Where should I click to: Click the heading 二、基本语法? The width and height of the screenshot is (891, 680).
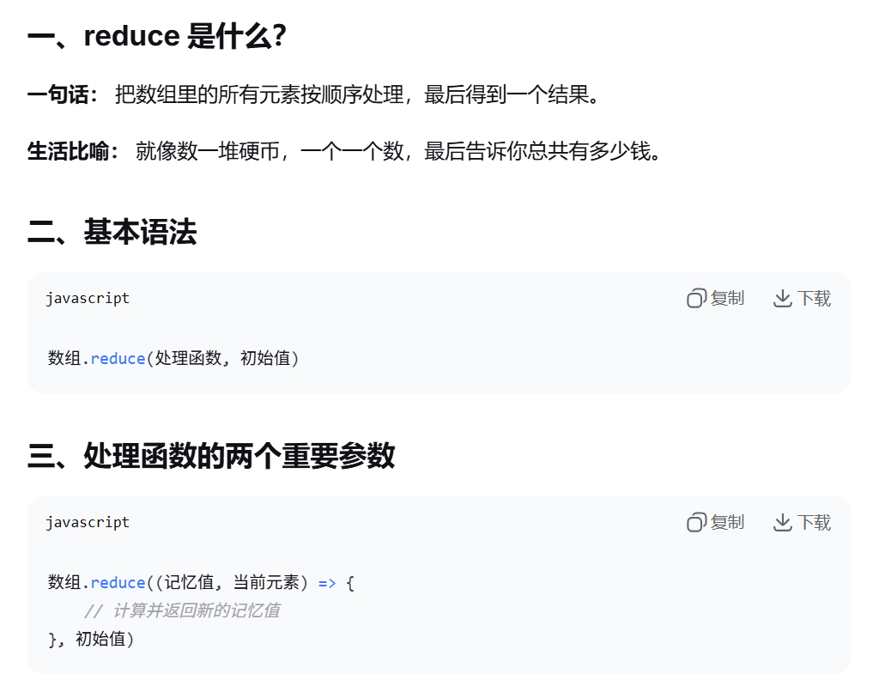point(112,232)
